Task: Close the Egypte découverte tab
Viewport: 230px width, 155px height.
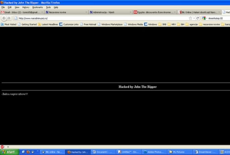Action: pyautogui.click(x=175, y=12)
